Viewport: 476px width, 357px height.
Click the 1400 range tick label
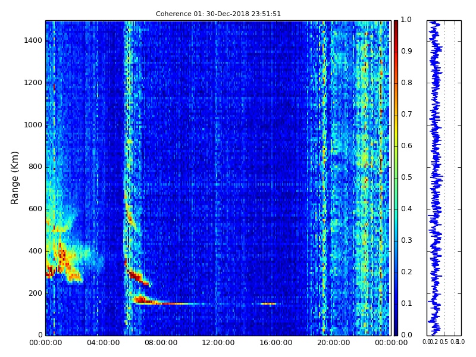point(33,40)
